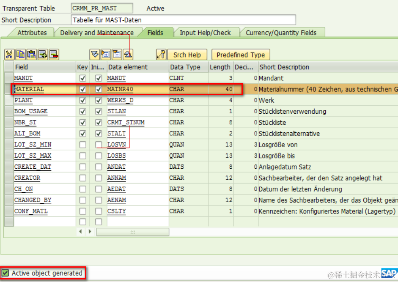Open the STLAN data element link
398x282 pixels.
coord(116,112)
